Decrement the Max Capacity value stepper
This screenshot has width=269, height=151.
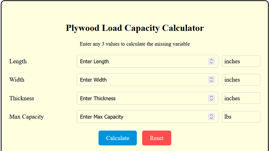pyautogui.click(x=211, y=118)
